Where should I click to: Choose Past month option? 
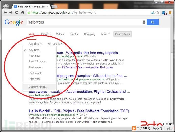pyautogui.click(x=40, y=73)
